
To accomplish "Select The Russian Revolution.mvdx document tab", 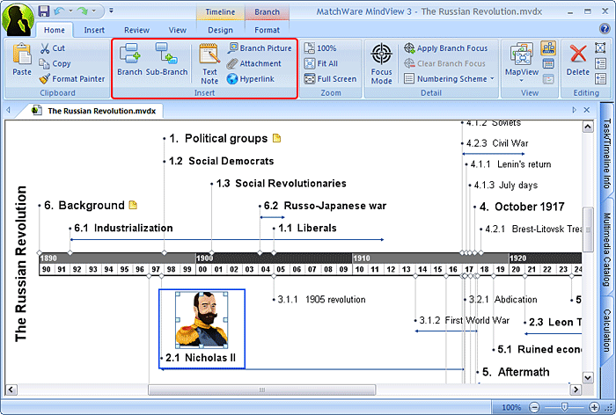I will (x=94, y=111).
